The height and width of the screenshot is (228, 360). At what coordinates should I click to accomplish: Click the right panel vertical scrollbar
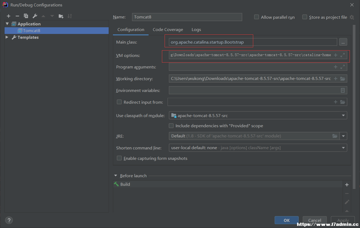pos(354,107)
